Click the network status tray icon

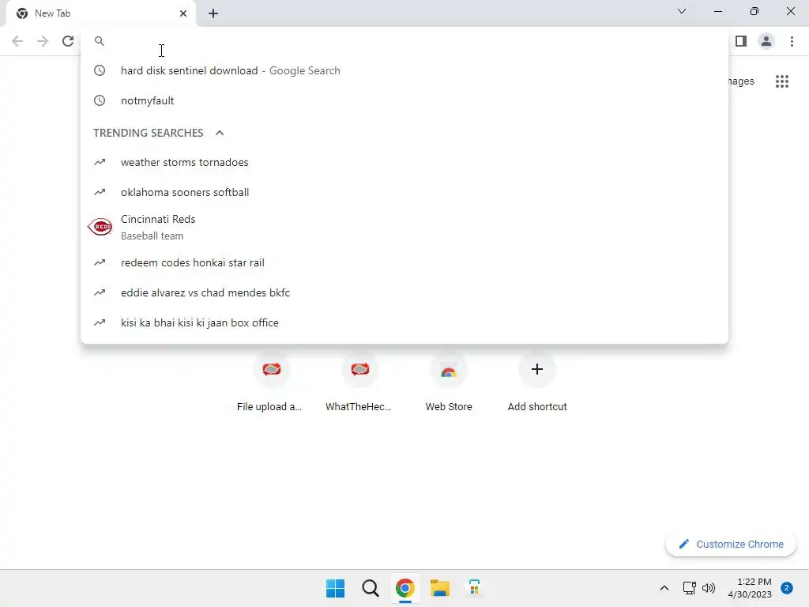689,588
